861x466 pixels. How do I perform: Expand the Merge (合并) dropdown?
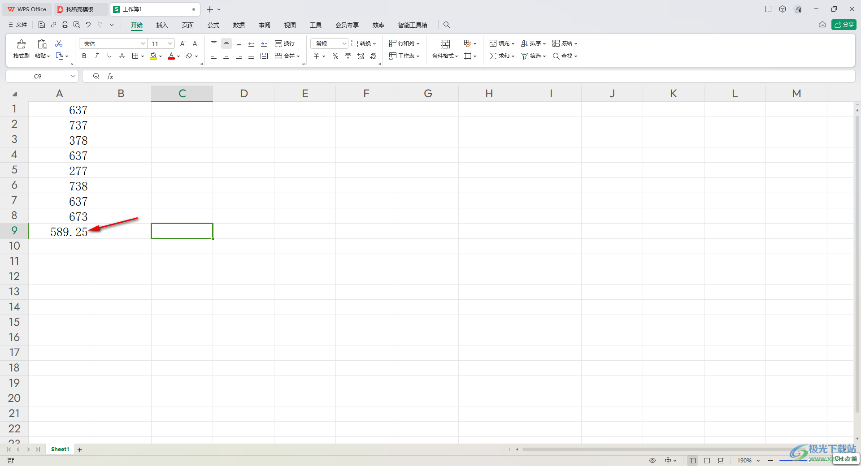[x=298, y=56]
